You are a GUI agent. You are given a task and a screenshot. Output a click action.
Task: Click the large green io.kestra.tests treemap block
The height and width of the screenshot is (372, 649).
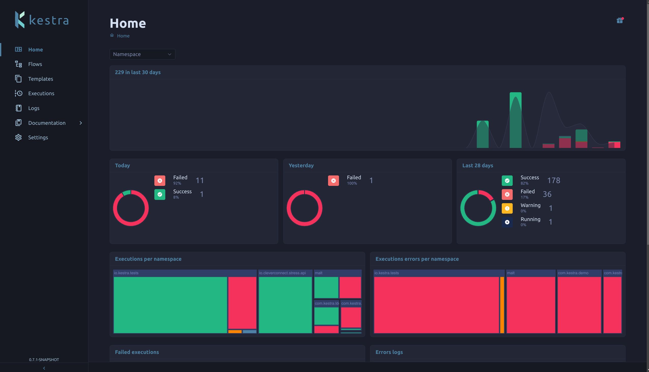coord(170,305)
